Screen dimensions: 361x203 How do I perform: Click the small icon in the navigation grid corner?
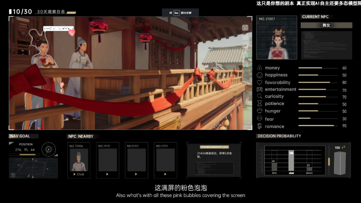click(x=13, y=175)
